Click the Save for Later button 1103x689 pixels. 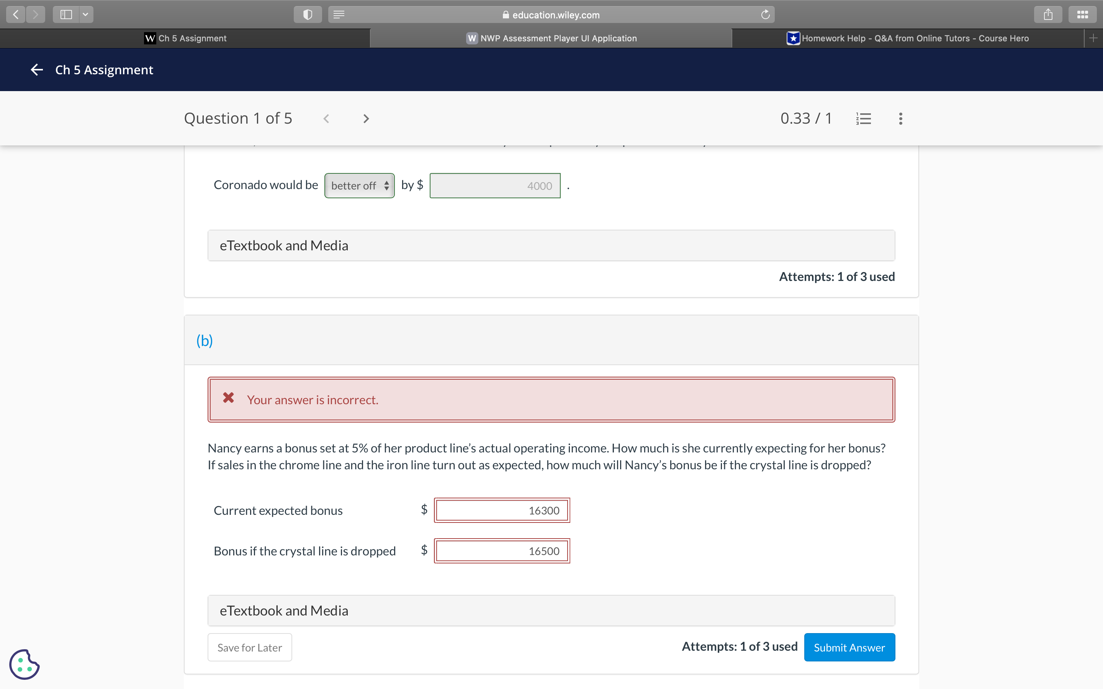point(249,647)
